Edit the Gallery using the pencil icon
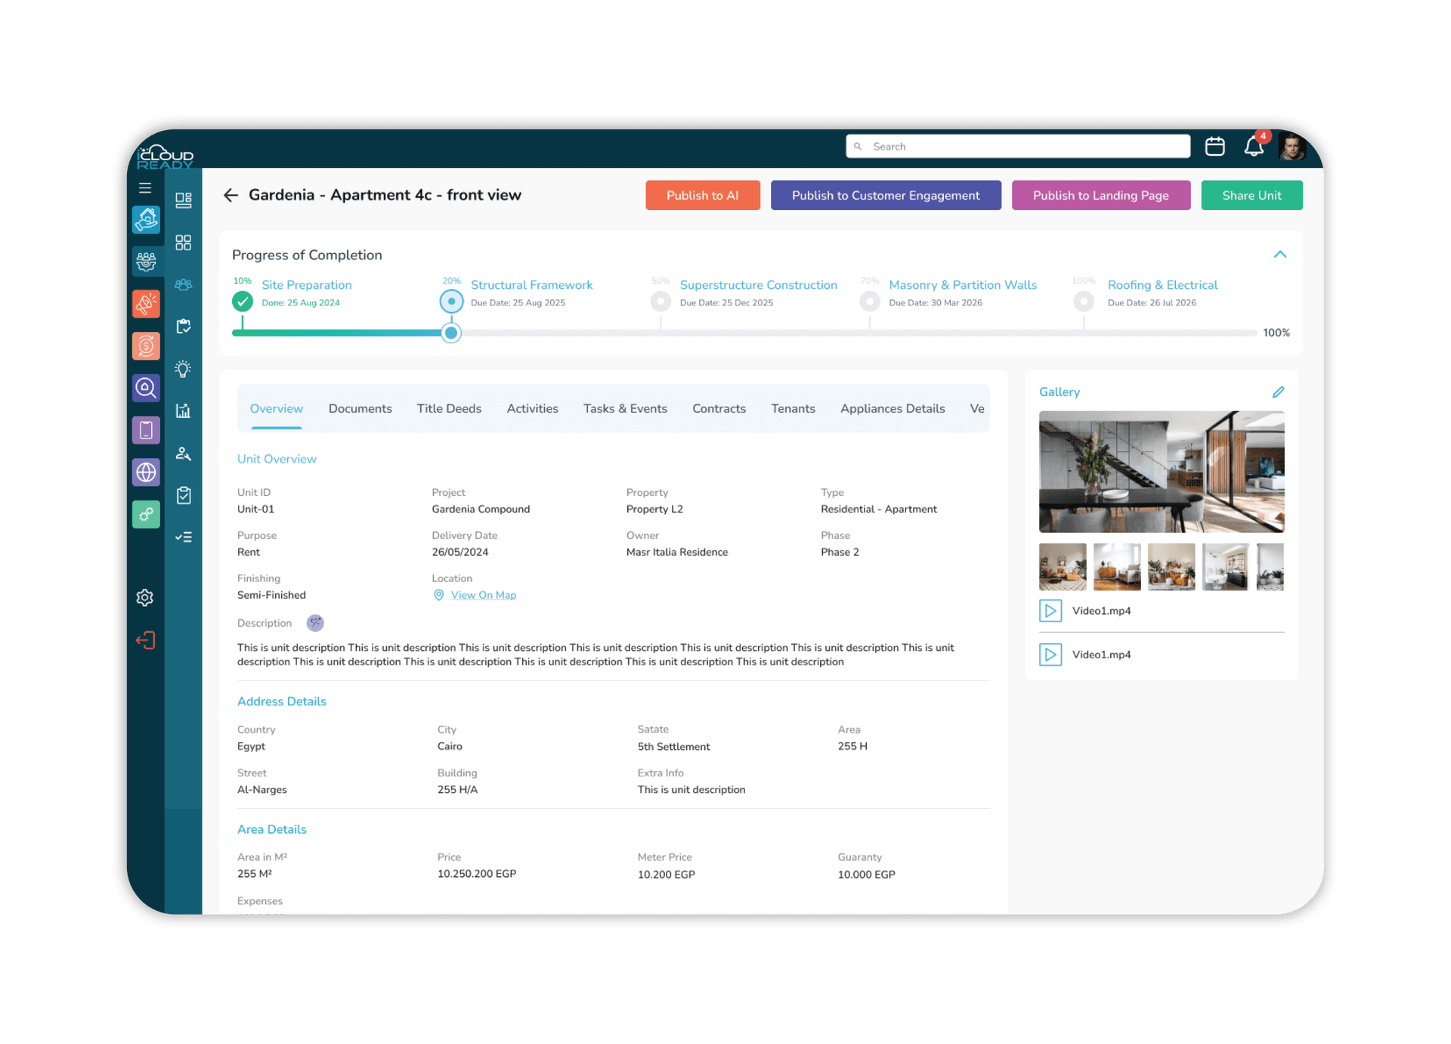Viewport: 1451px width, 1044px height. coord(1279,392)
